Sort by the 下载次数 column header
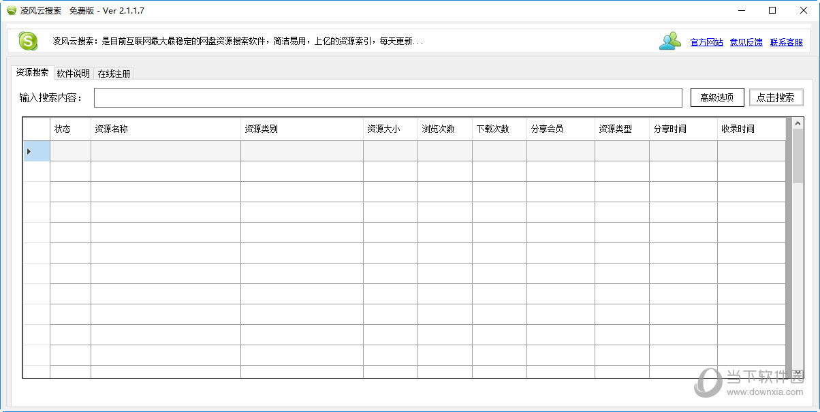The width and height of the screenshot is (820, 412). click(499, 129)
